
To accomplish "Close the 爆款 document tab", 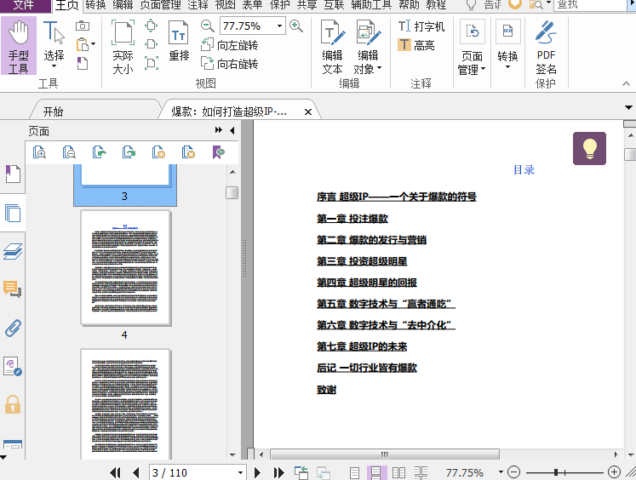I will [x=308, y=111].
